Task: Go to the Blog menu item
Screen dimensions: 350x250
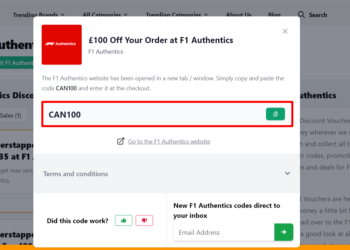Action: 274,15
